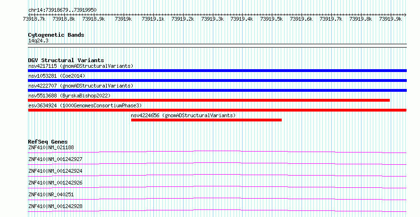The width and height of the screenshot is (420, 217).
Task: Open the nsv4224656 gnomAD variant label
Action: [183, 115]
